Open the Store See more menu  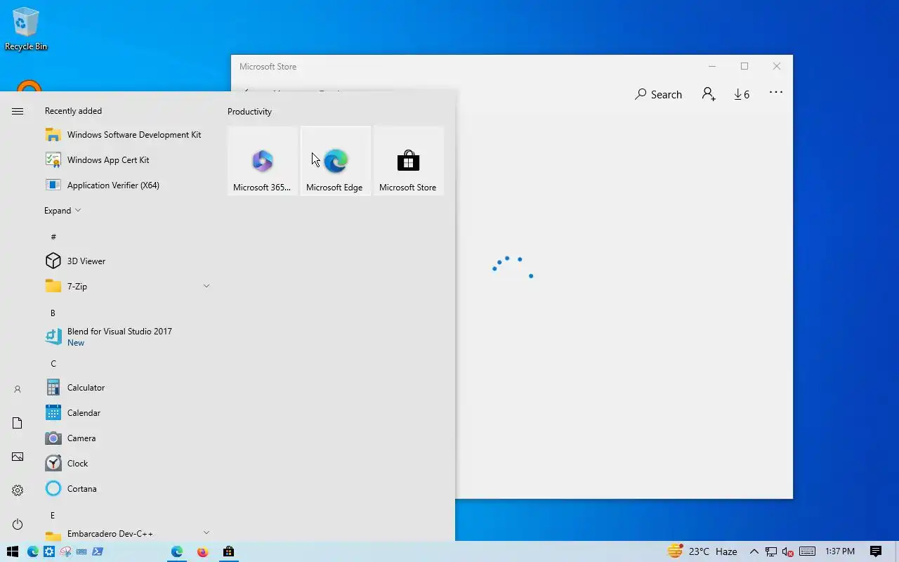pyautogui.click(x=775, y=93)
